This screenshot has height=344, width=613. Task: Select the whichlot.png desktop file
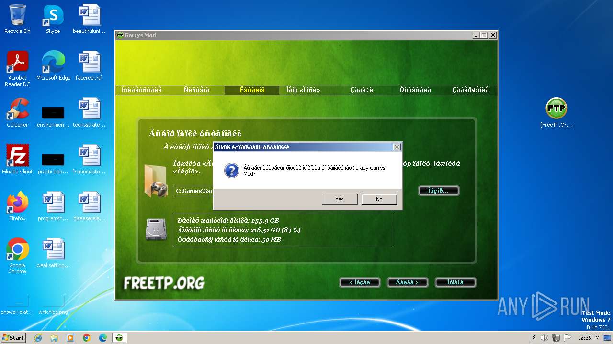tap(53, 305)
